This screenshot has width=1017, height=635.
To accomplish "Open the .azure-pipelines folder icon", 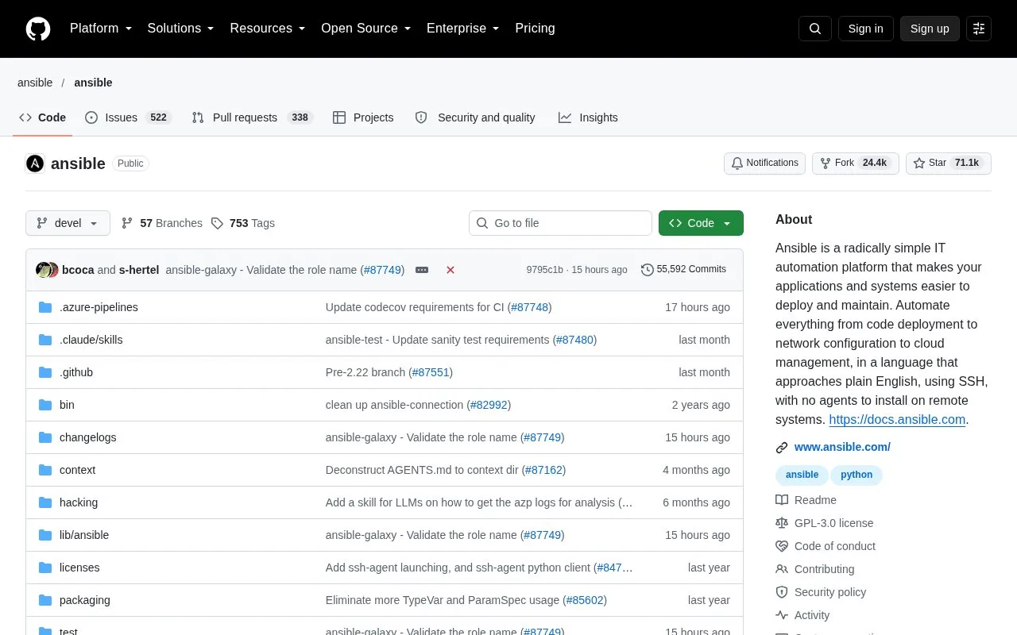I will [x=45, y=307].
